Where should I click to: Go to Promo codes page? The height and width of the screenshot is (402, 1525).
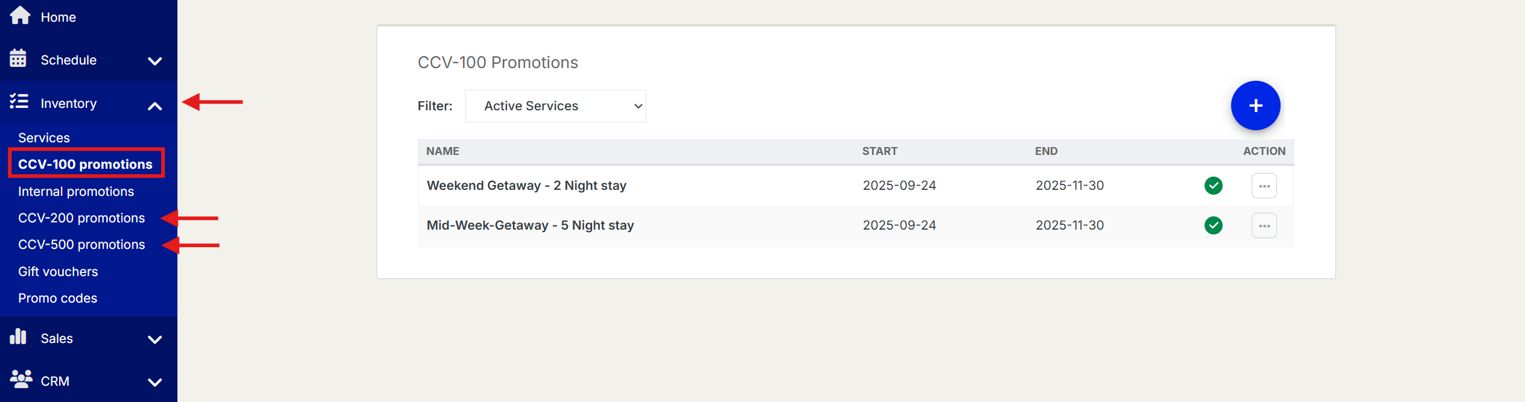pyautogui.click(x=57, y=298)
